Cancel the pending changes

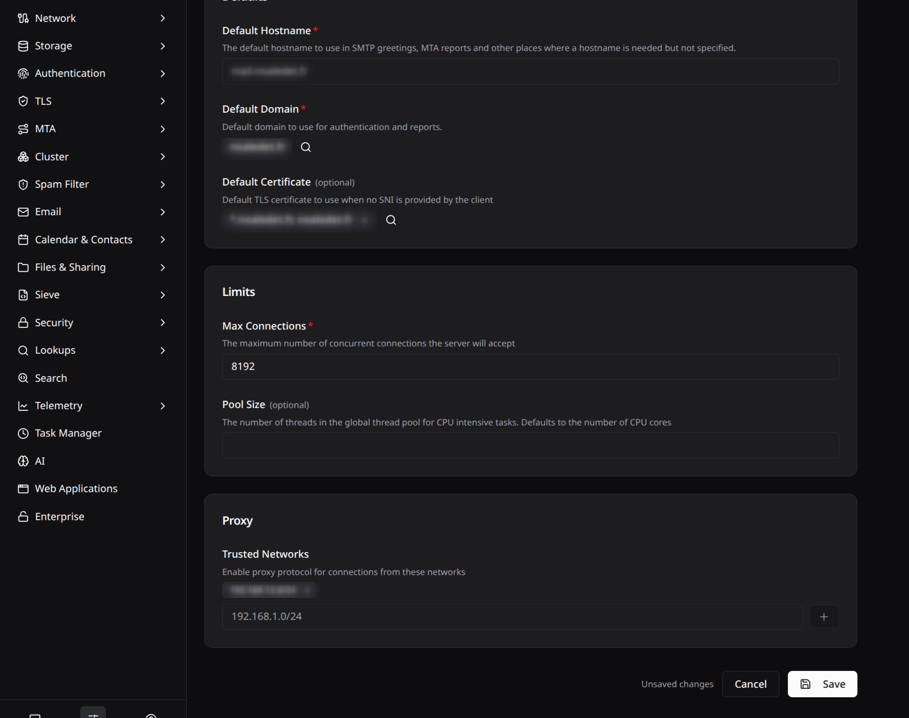coord(750,684)
